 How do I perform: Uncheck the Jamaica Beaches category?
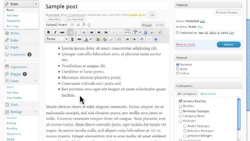click(x=180, y=101)
